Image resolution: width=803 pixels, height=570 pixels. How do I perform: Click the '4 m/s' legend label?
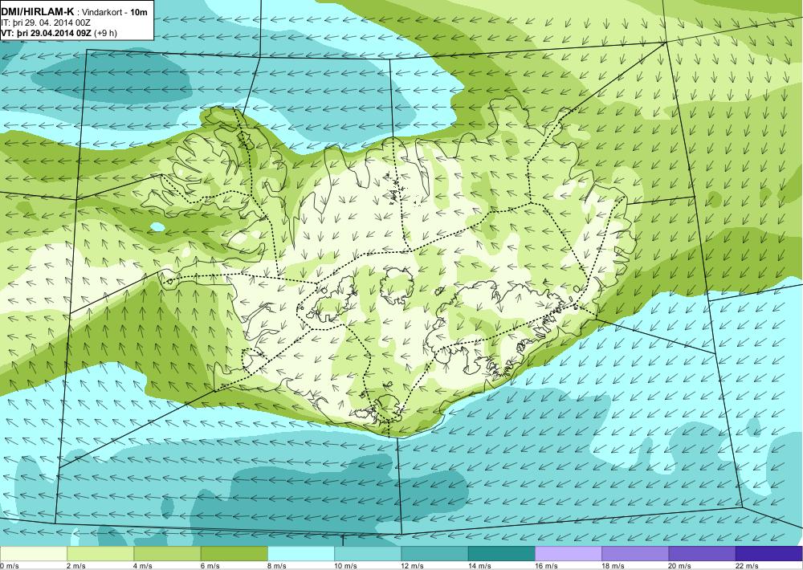click(143, 565)
